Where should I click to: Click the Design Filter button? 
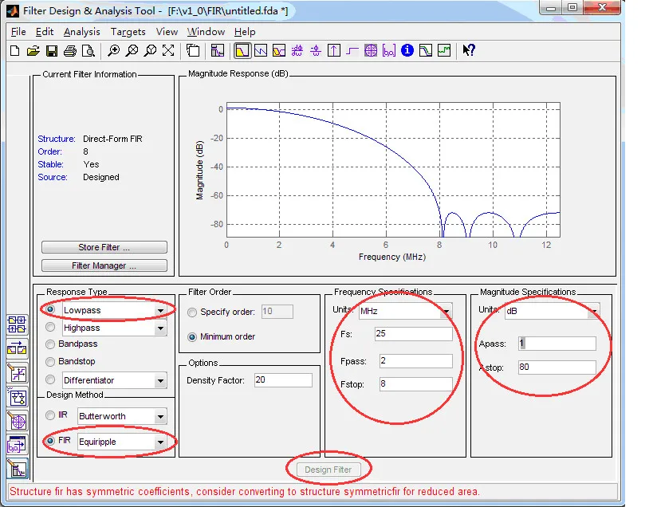(328, 470)
